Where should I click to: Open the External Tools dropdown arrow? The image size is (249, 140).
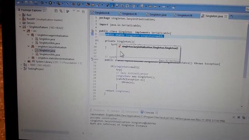[62, 3]
